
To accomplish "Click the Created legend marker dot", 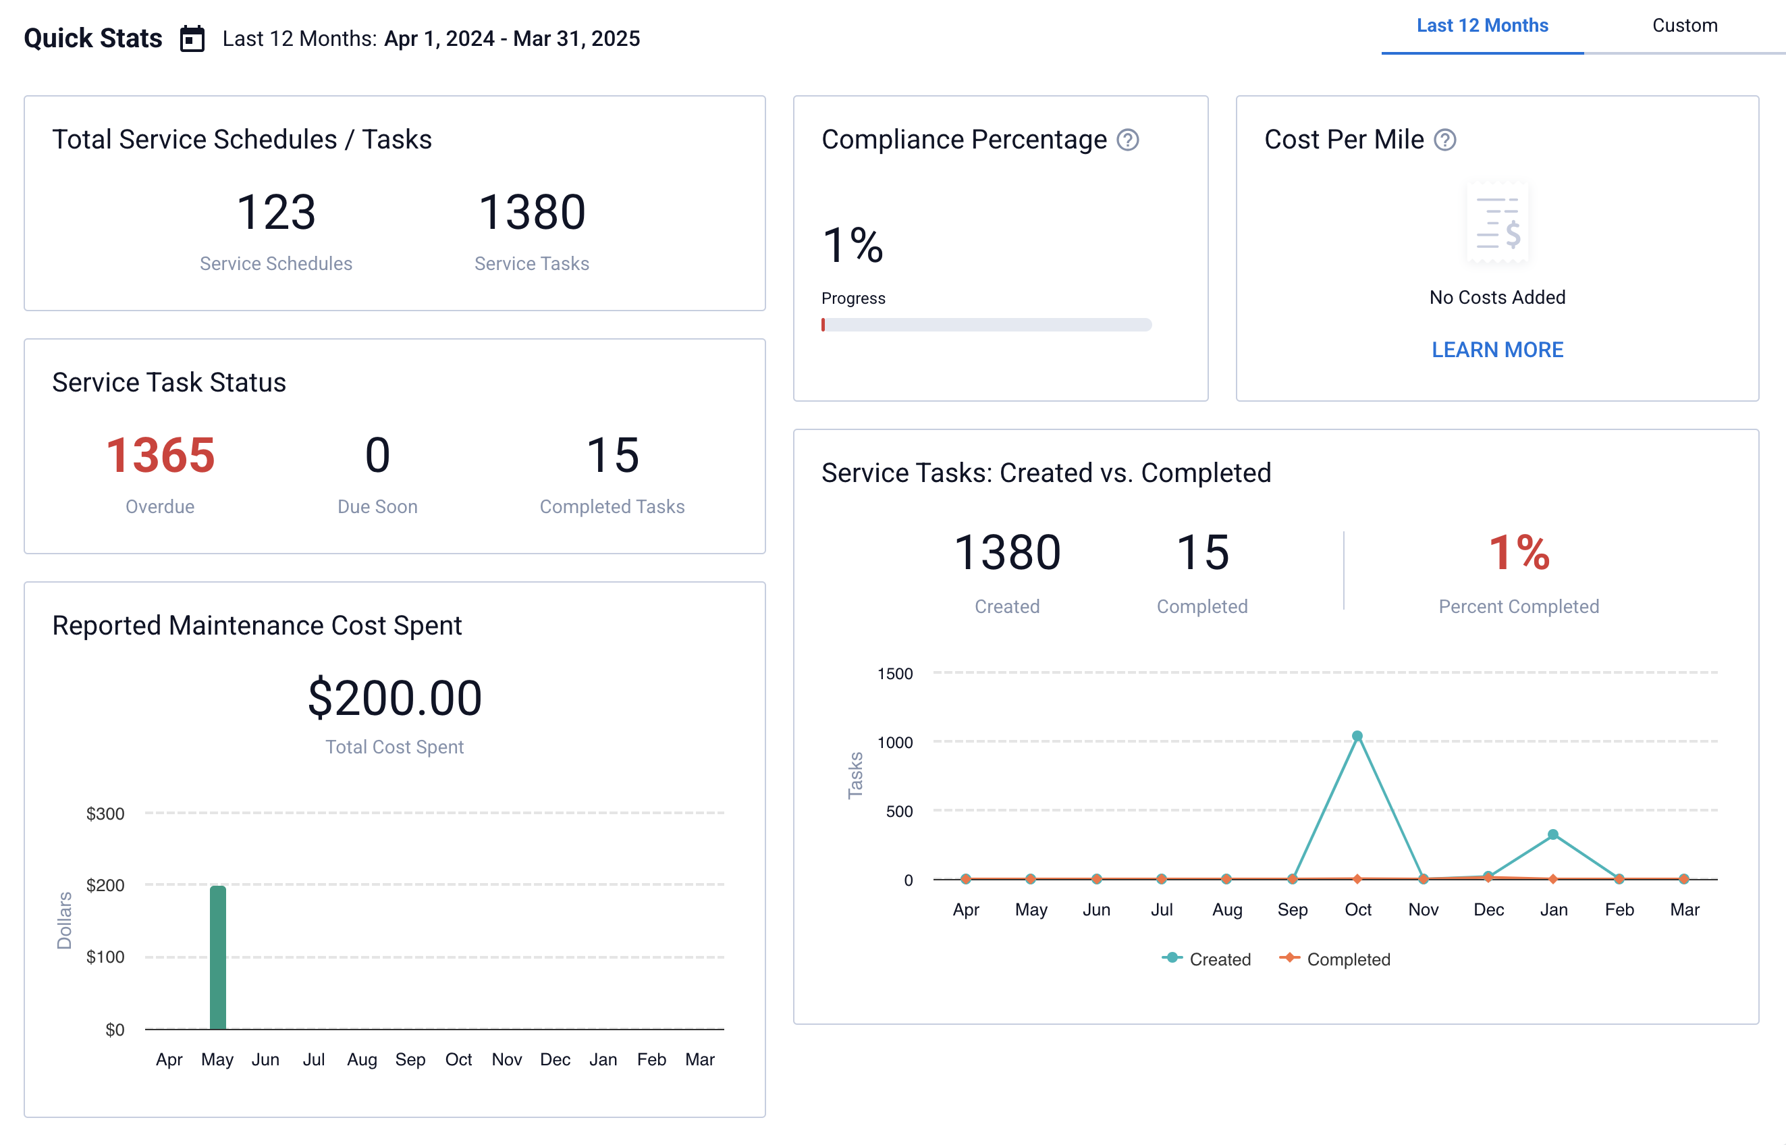I will tap(1171, 959).
